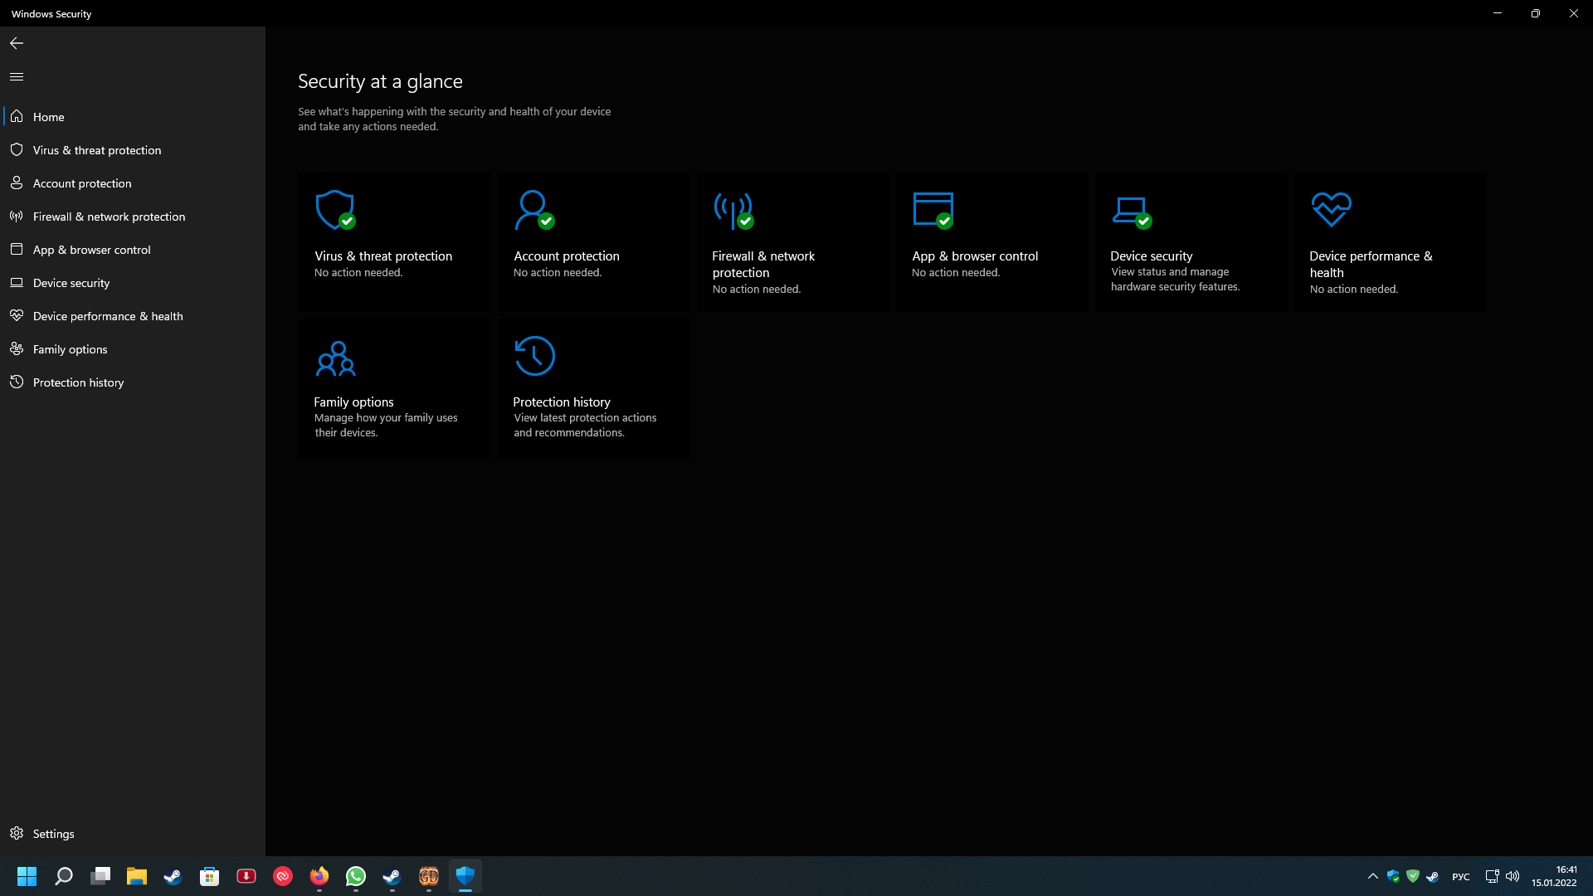Show hidden tray icons via chevron
This screenshot has height=896, width=1593.
click(1373, 876)
